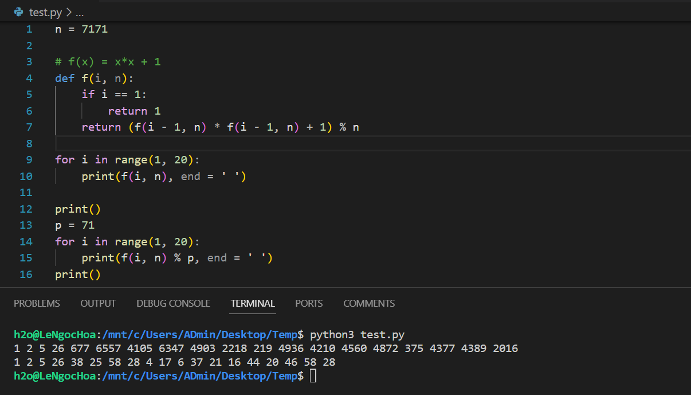Click gutter line number 3
691x395 pixels.
(29, 61)
